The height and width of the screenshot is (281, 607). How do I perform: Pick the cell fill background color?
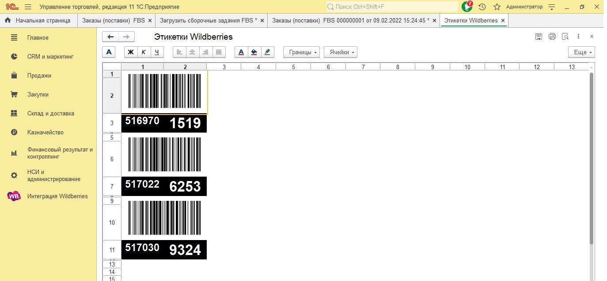254,52
